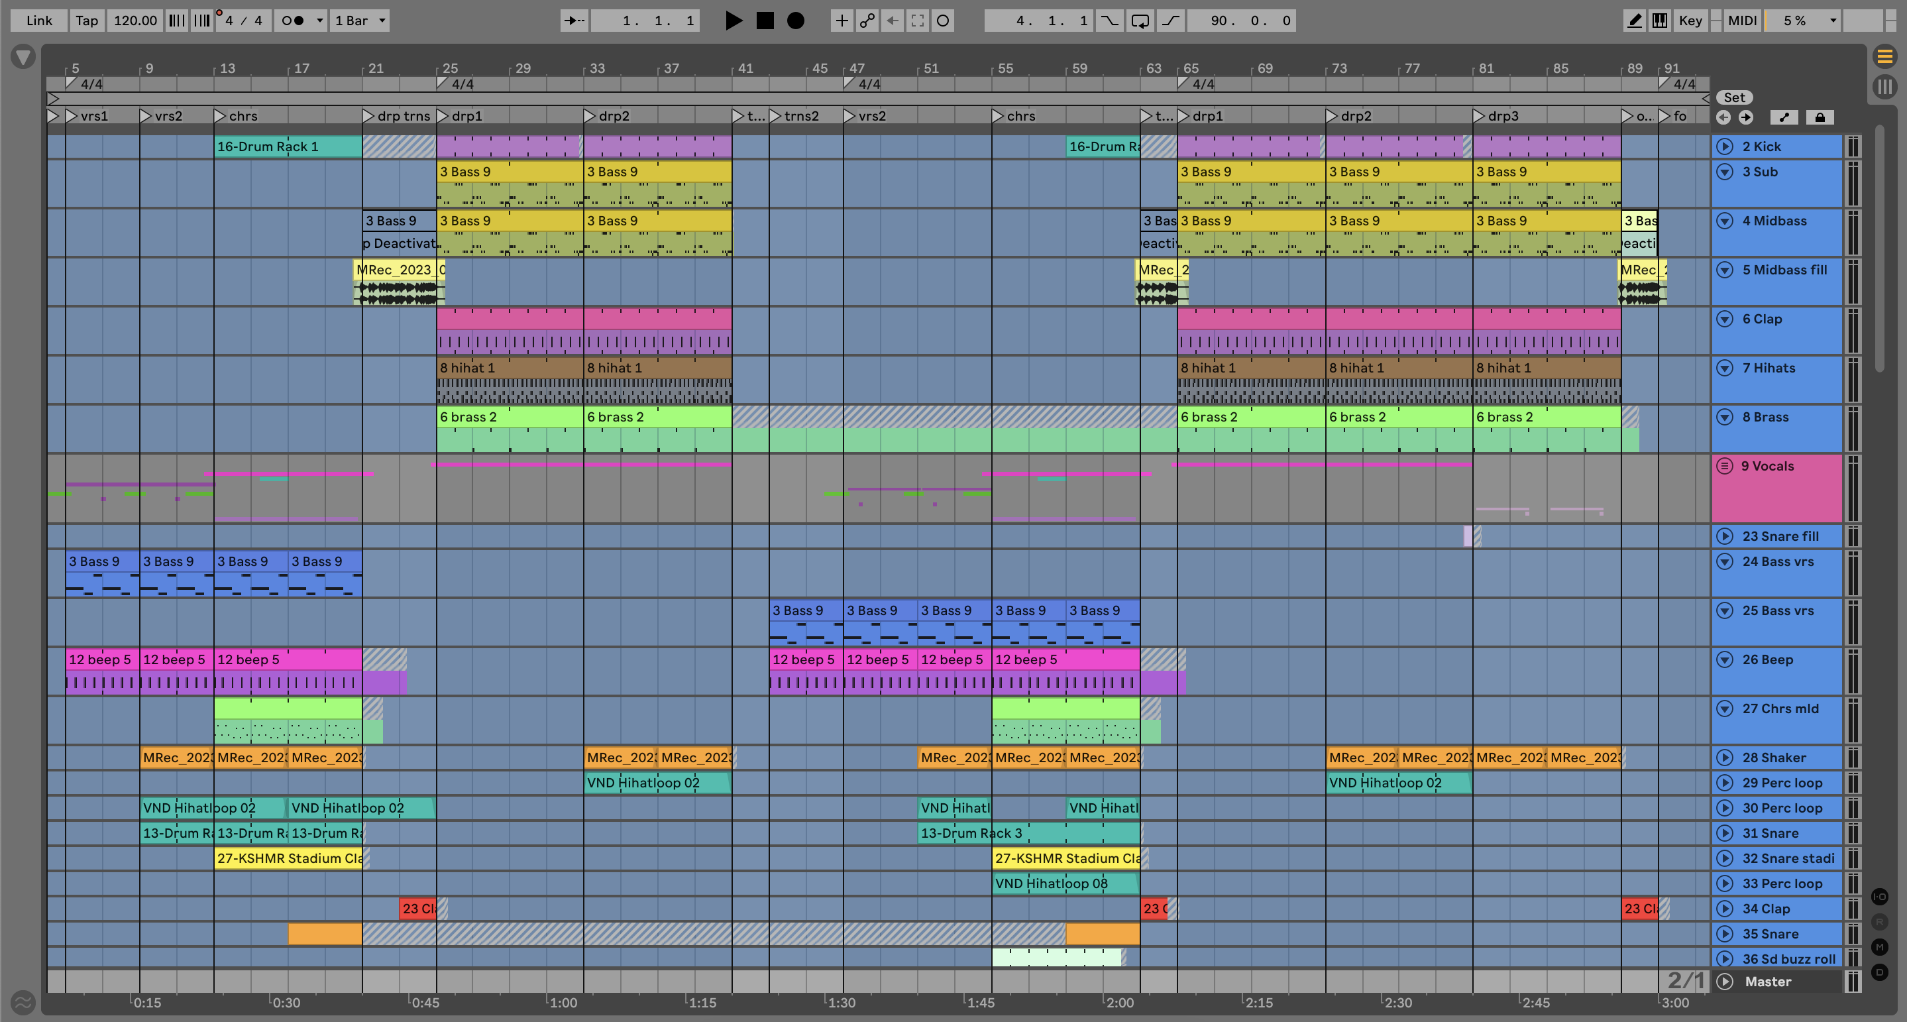The height and width of the screenshot is (1022, 1907).
Task: Toggle the Metronome button
Action: [x=293, y=21]
